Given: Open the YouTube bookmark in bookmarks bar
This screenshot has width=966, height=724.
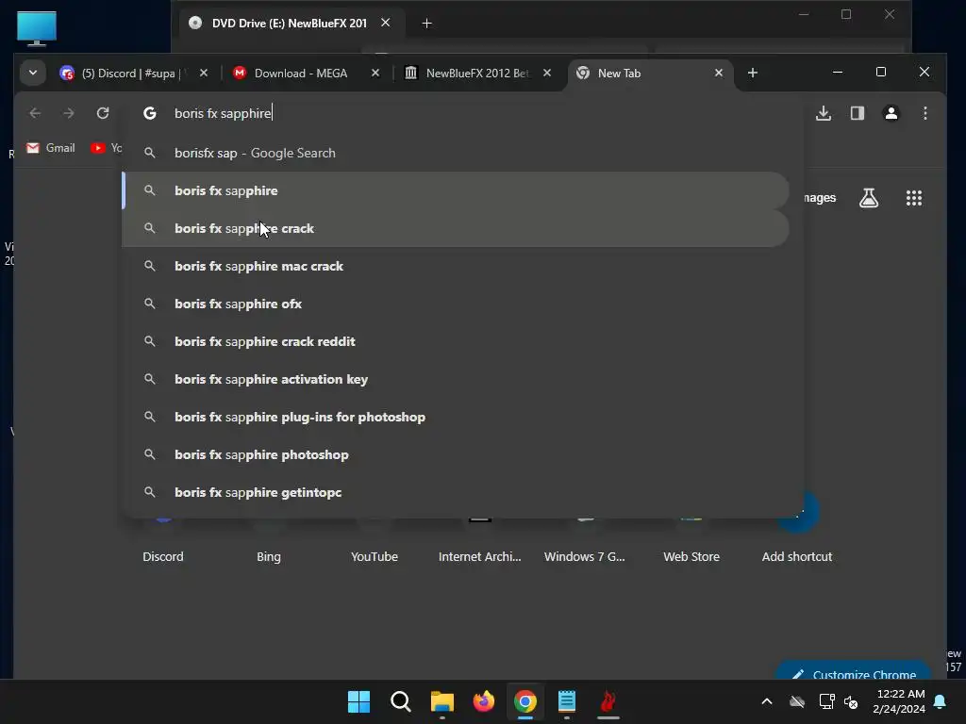Looking at the screenshot, I should pos(106,148).
